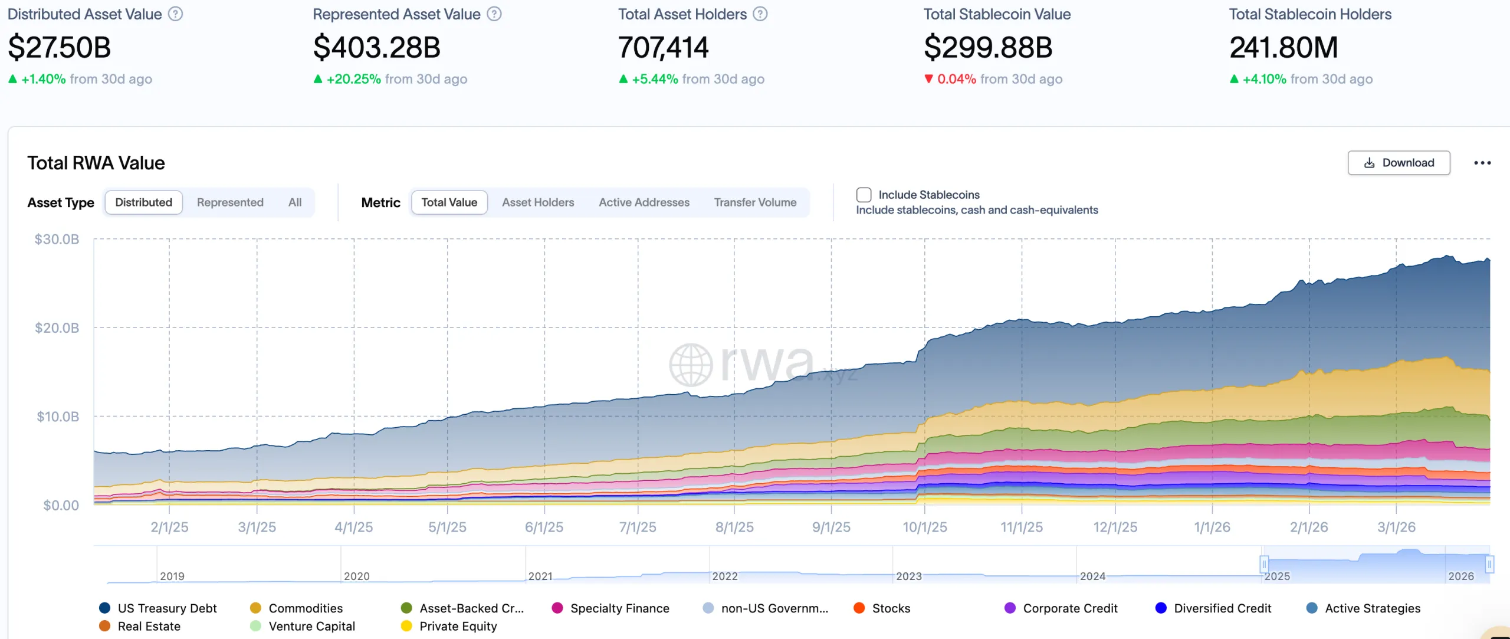1510x639 pixels.
Task: Click the left range slider handle
Action: pyautogui.click(x=1263, y=564)
